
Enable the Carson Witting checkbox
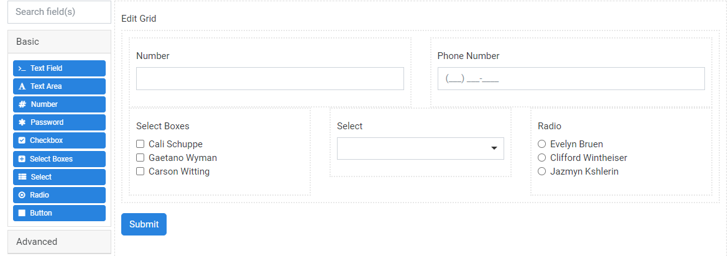(141, 171)
